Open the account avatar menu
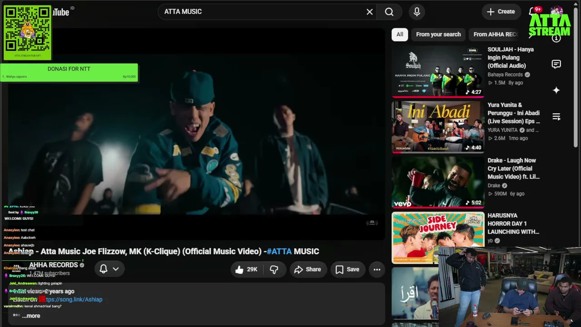 557,11
